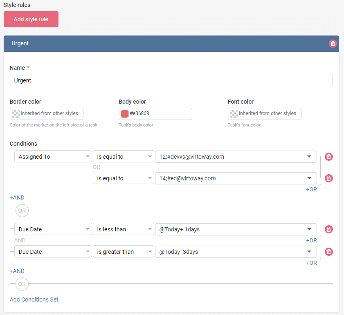Image resolution: width=344 pixels, height=315 pixels.
Task: Click the Add style rule button
Action: click(x=31, y=19)
